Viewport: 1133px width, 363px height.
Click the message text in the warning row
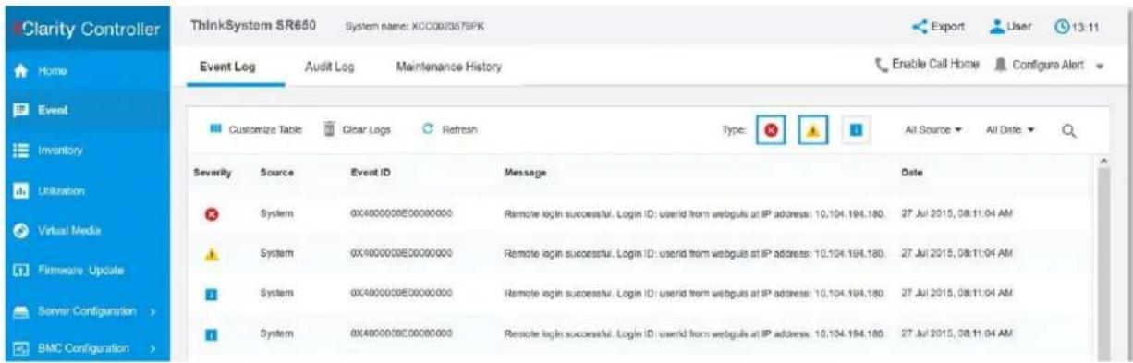tap(696, 255)
